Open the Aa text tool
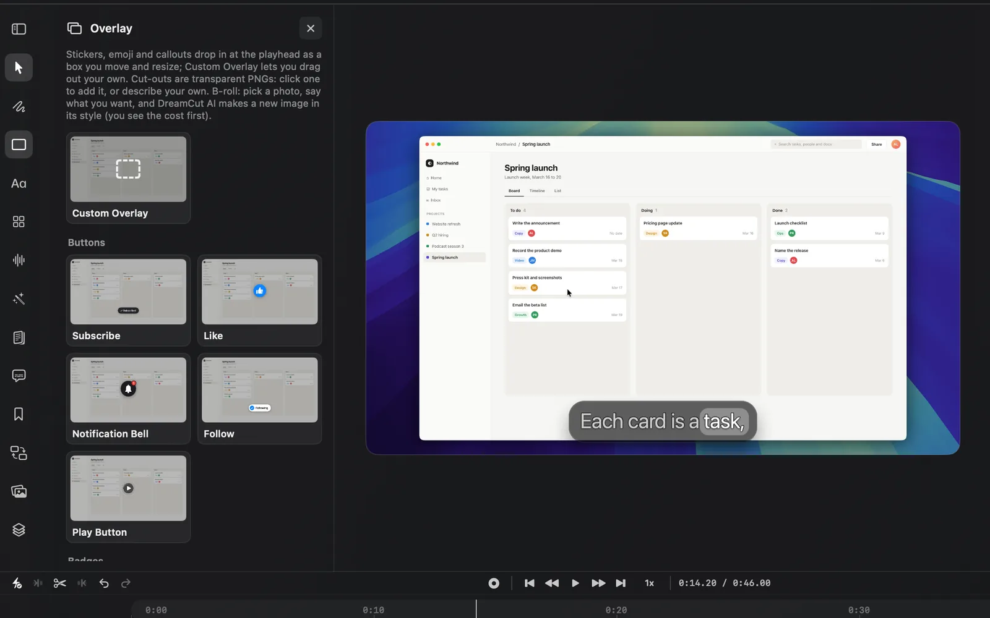 click(x=19, y=184)
